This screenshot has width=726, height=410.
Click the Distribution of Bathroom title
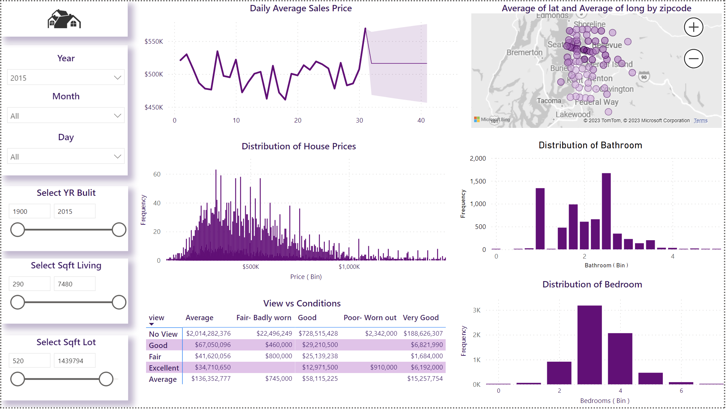(590, 145)
